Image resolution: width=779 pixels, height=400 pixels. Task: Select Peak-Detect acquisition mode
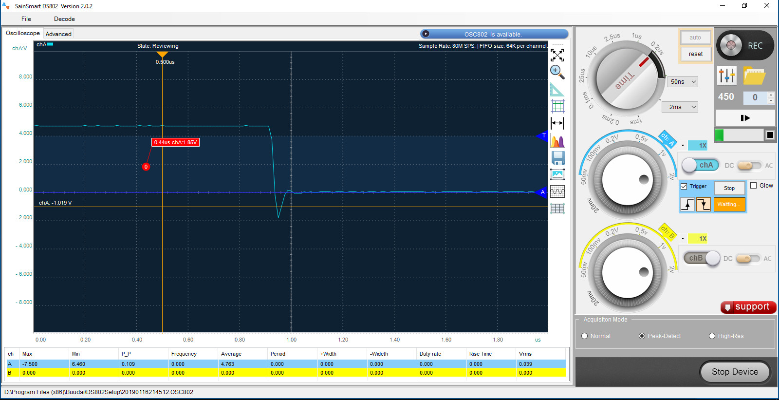click(642, 336)
